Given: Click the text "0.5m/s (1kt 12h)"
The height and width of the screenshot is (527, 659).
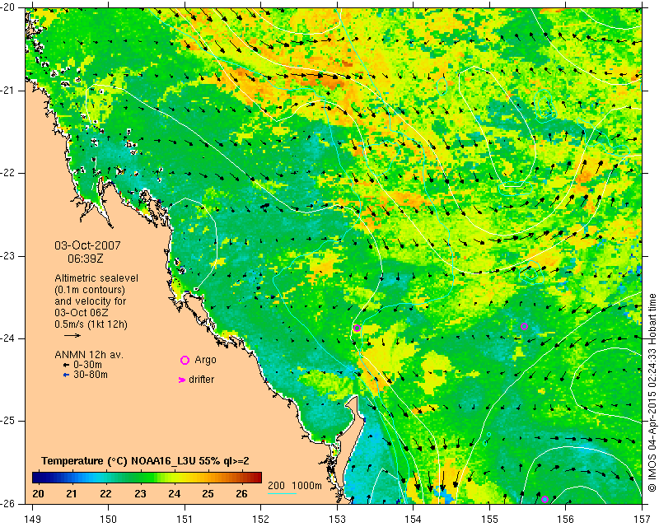Looking at the screenshot, I should coord(91,324).
